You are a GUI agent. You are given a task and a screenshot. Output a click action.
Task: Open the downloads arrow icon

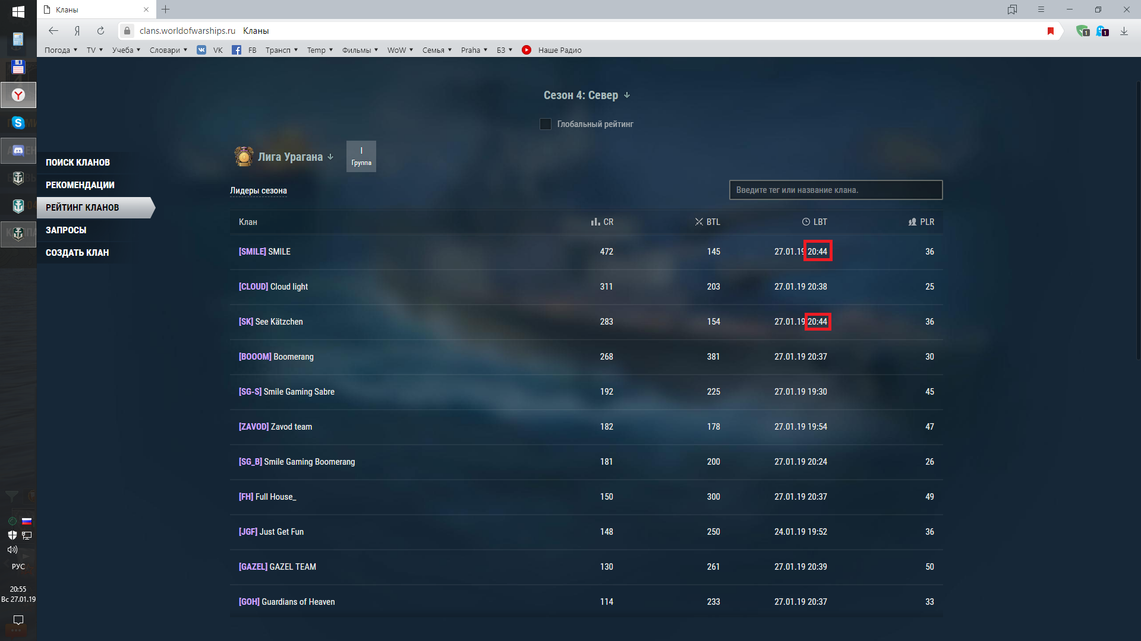pos(1124,31)
